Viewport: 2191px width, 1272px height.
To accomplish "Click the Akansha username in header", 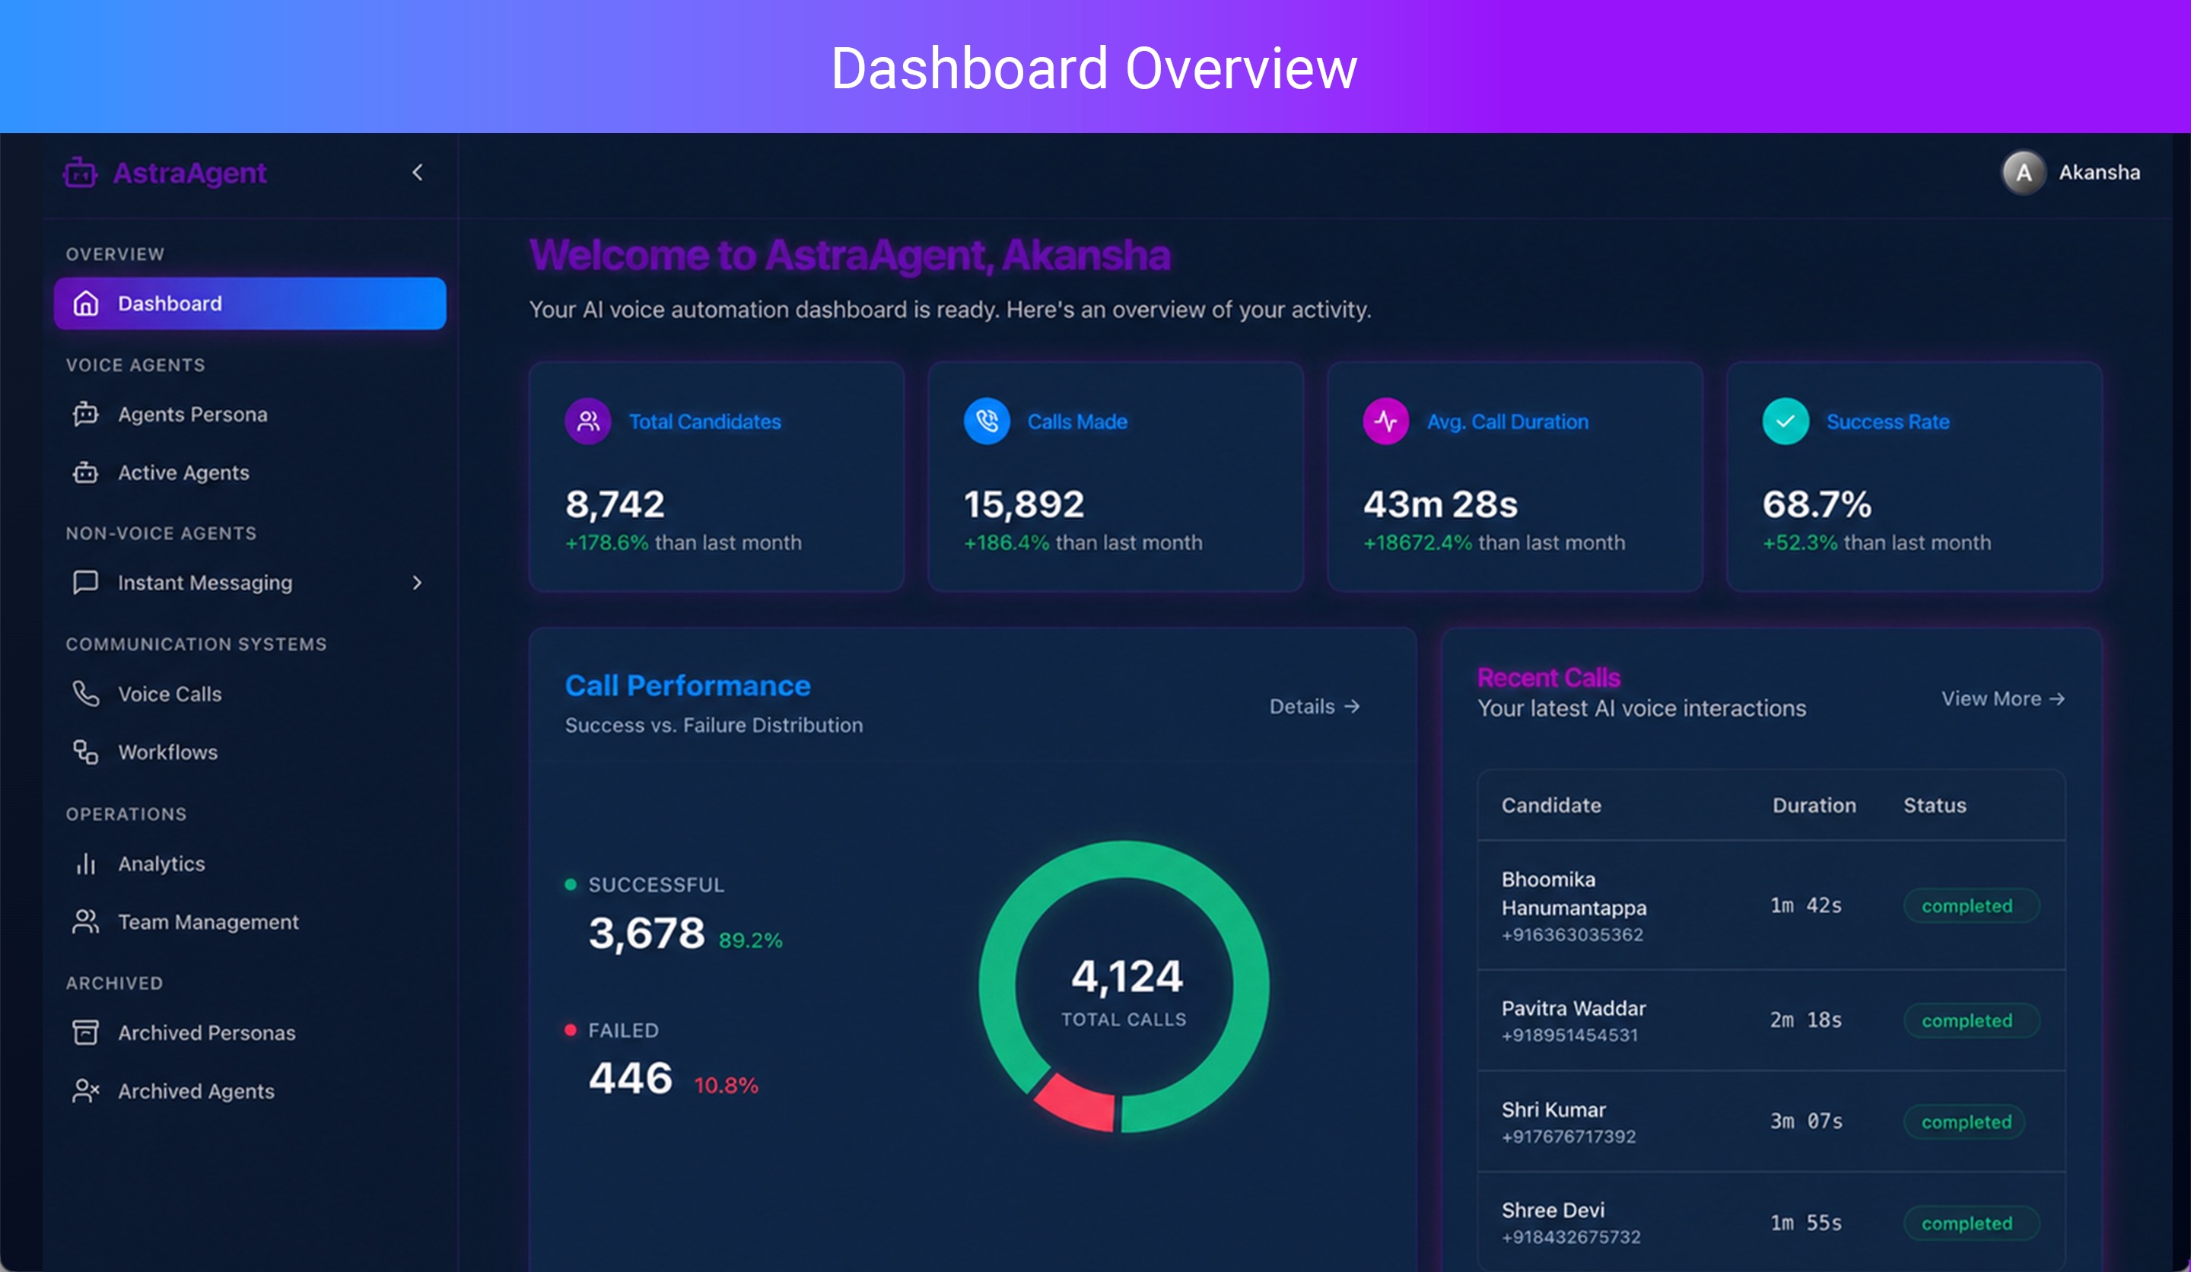I will tap(2099, 172).
